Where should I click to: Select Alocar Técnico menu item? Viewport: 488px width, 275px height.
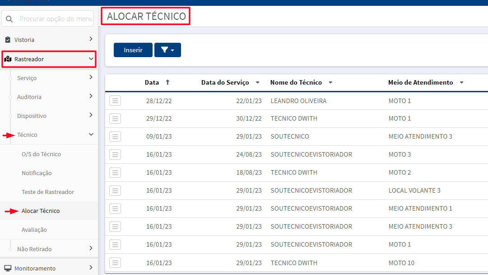[x=41, y=211]
